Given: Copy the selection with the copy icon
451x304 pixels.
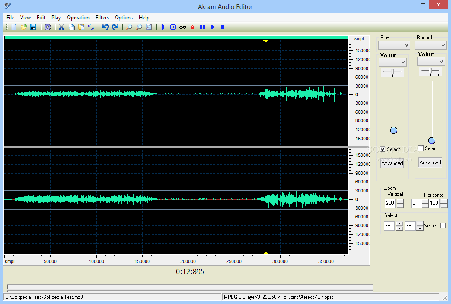Looking at the screenshot, I should tap(72, 27).
